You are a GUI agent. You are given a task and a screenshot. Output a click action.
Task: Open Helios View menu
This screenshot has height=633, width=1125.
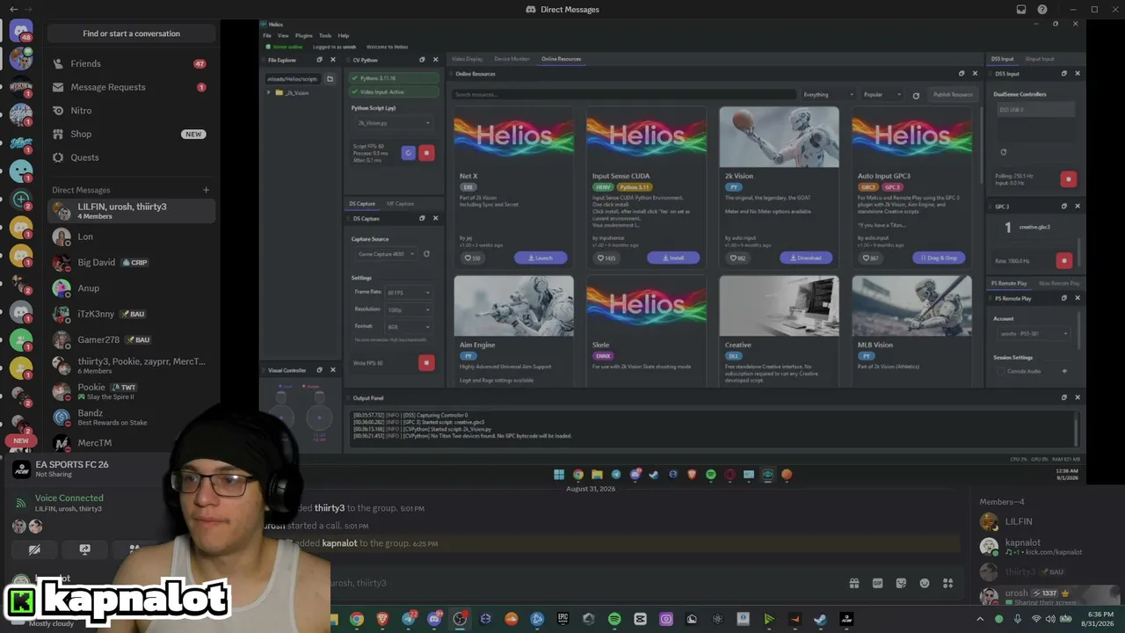point(283,36)
